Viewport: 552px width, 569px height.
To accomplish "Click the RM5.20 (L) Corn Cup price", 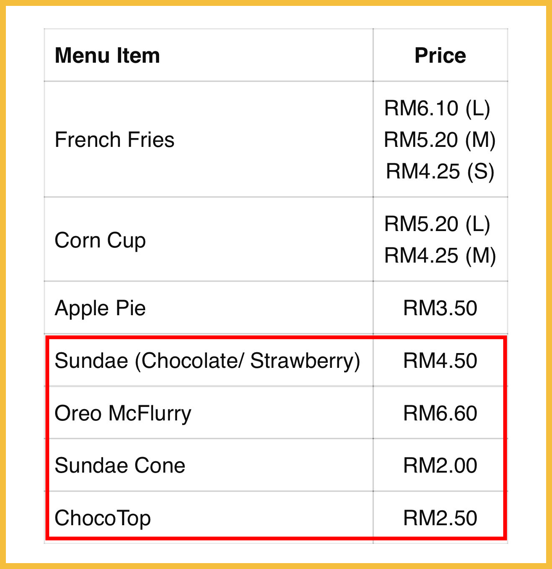I will tap(437, 224).
